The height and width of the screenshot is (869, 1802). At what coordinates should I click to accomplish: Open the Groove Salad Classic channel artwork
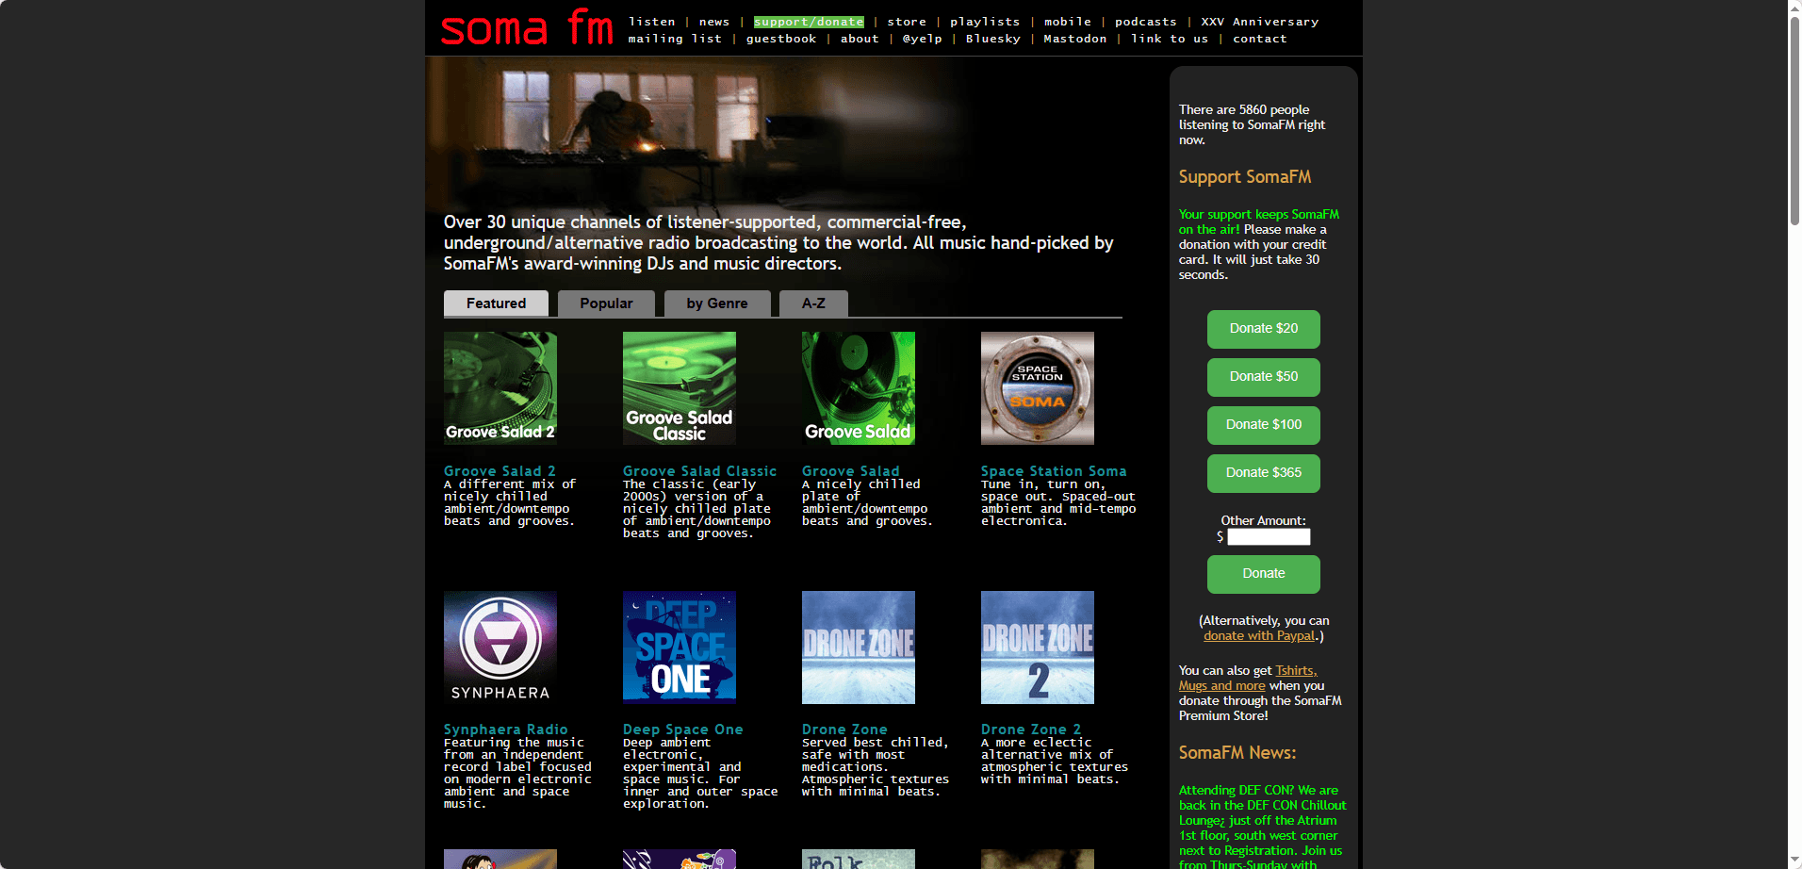pyautogui.click(x=680, y=388)
